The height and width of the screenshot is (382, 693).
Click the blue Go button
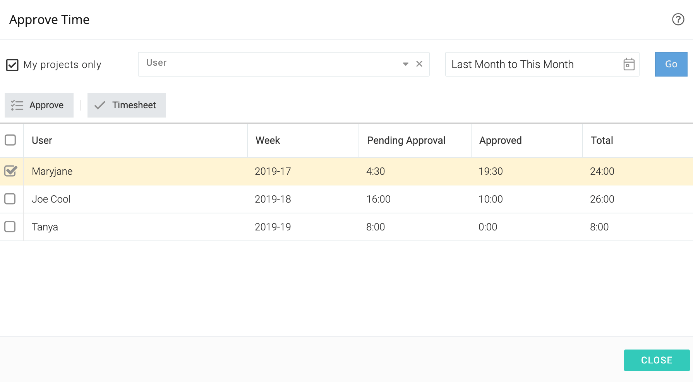pyautogui.click(x=671, y=64)
